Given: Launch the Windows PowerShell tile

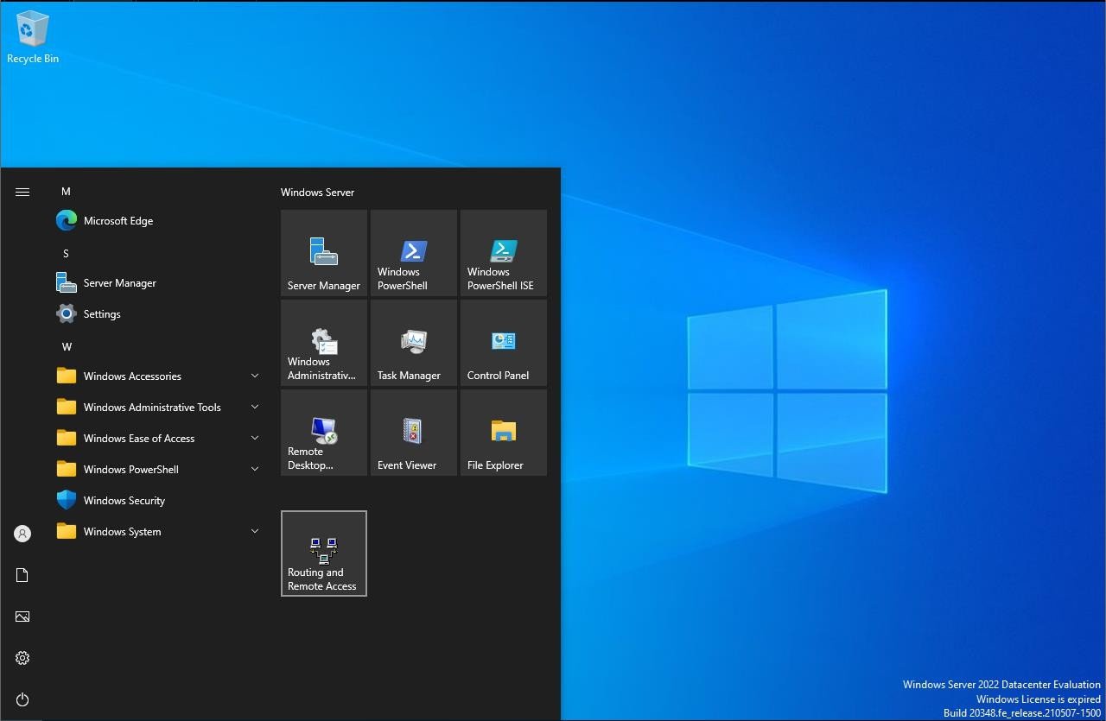Looking at the screenshot, I should [414, 253].
